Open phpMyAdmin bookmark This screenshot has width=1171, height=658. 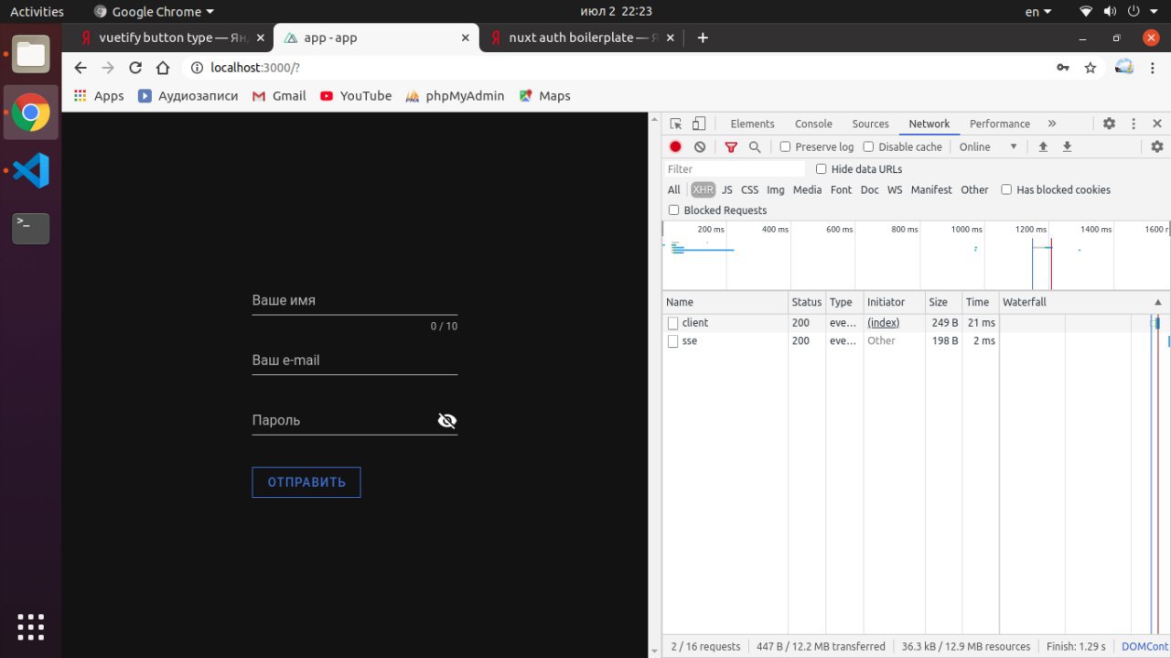[x=455, y=96]
